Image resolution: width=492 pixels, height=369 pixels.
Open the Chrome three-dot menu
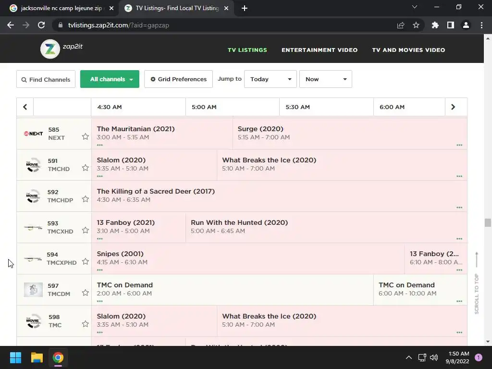[481, 25]
